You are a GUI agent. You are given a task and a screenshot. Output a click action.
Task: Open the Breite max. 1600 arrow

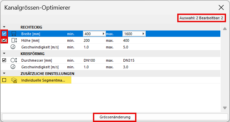[143, 34]
